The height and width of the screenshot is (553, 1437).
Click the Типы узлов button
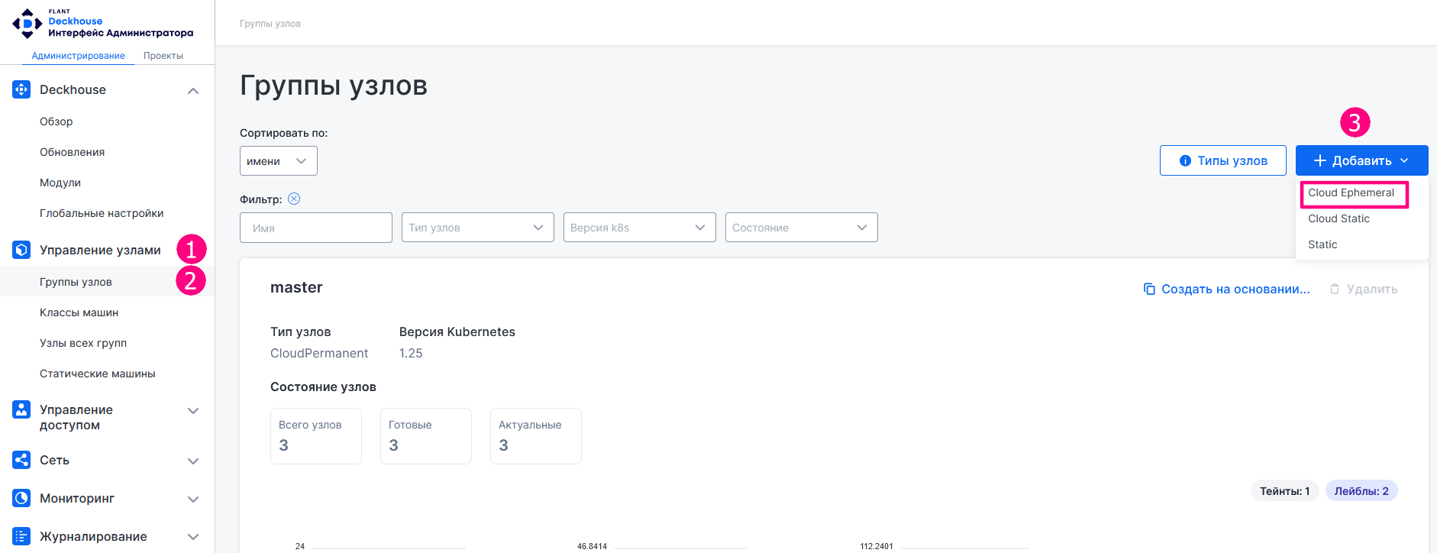tap(1223, 160)
